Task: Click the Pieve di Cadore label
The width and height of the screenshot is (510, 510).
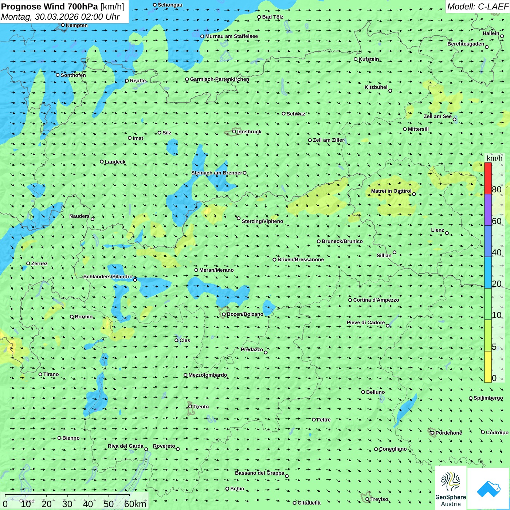Action: tap(366, 322)
